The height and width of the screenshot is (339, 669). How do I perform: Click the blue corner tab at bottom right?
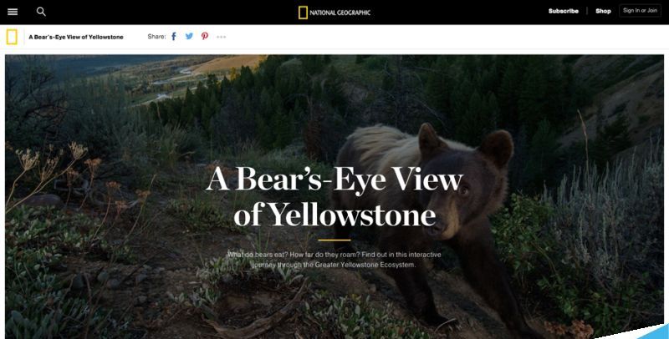tap(655, 331)
